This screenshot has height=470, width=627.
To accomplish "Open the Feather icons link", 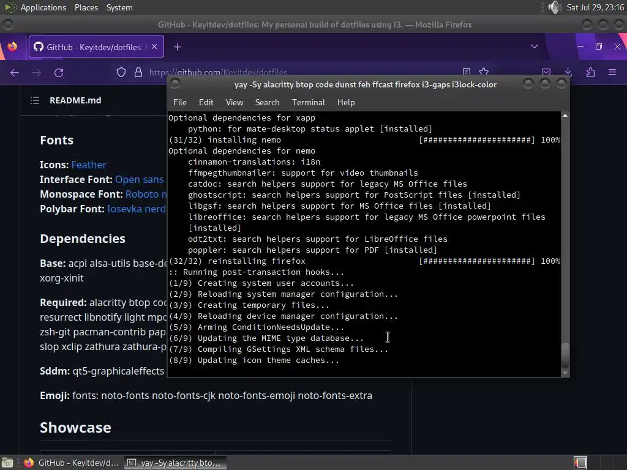I will 89,165.
